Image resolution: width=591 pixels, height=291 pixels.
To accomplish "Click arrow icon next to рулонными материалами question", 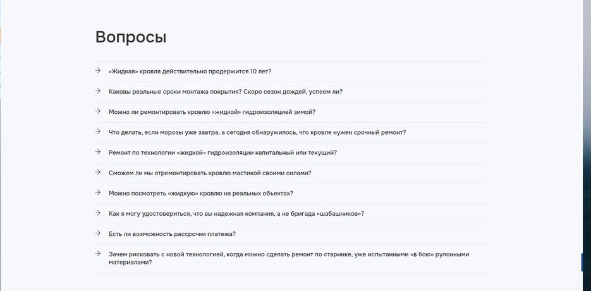I will [97, 254].
